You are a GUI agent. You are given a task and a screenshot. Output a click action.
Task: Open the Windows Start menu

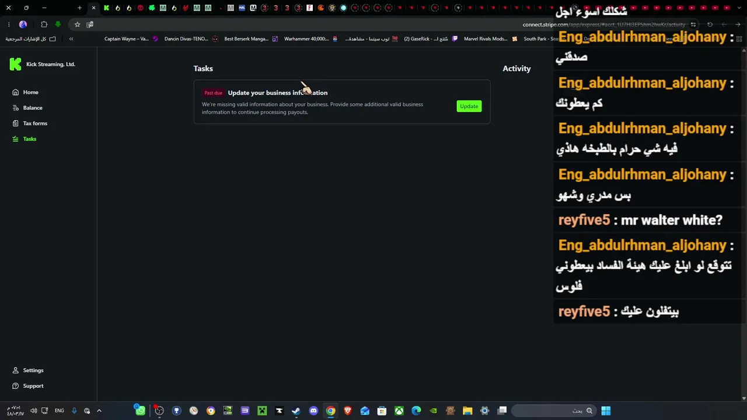(x=606, y=411)
